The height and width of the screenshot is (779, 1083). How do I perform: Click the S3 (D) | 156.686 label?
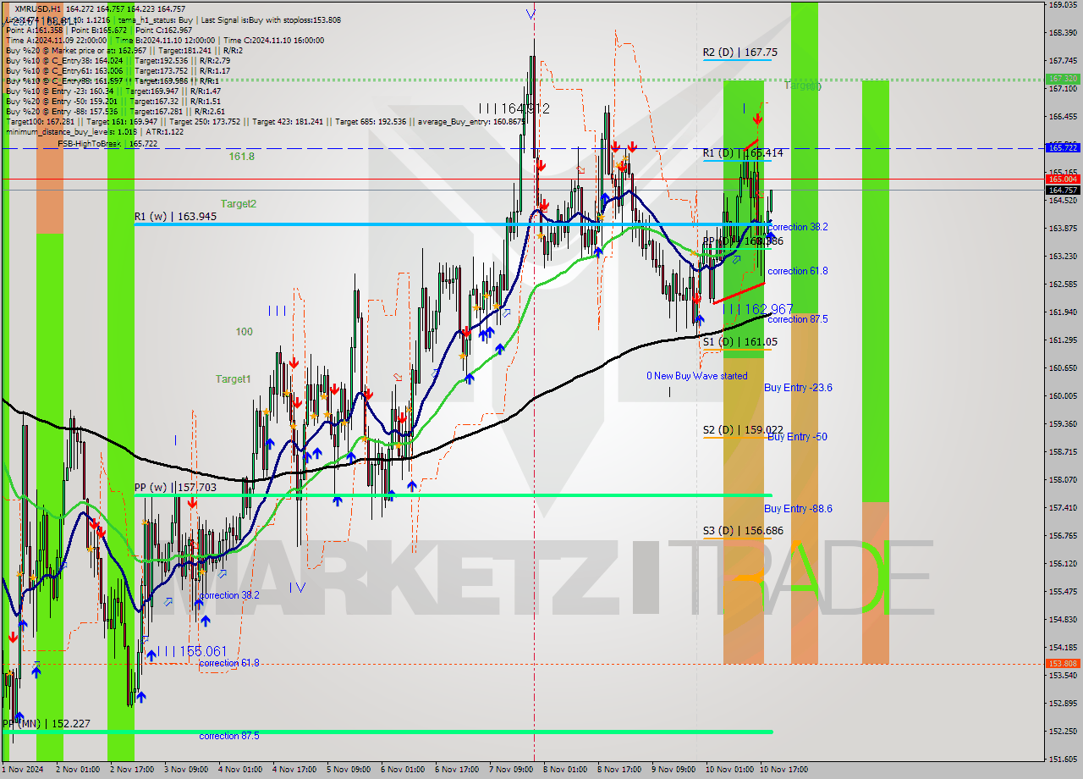[x=742, y=531]
